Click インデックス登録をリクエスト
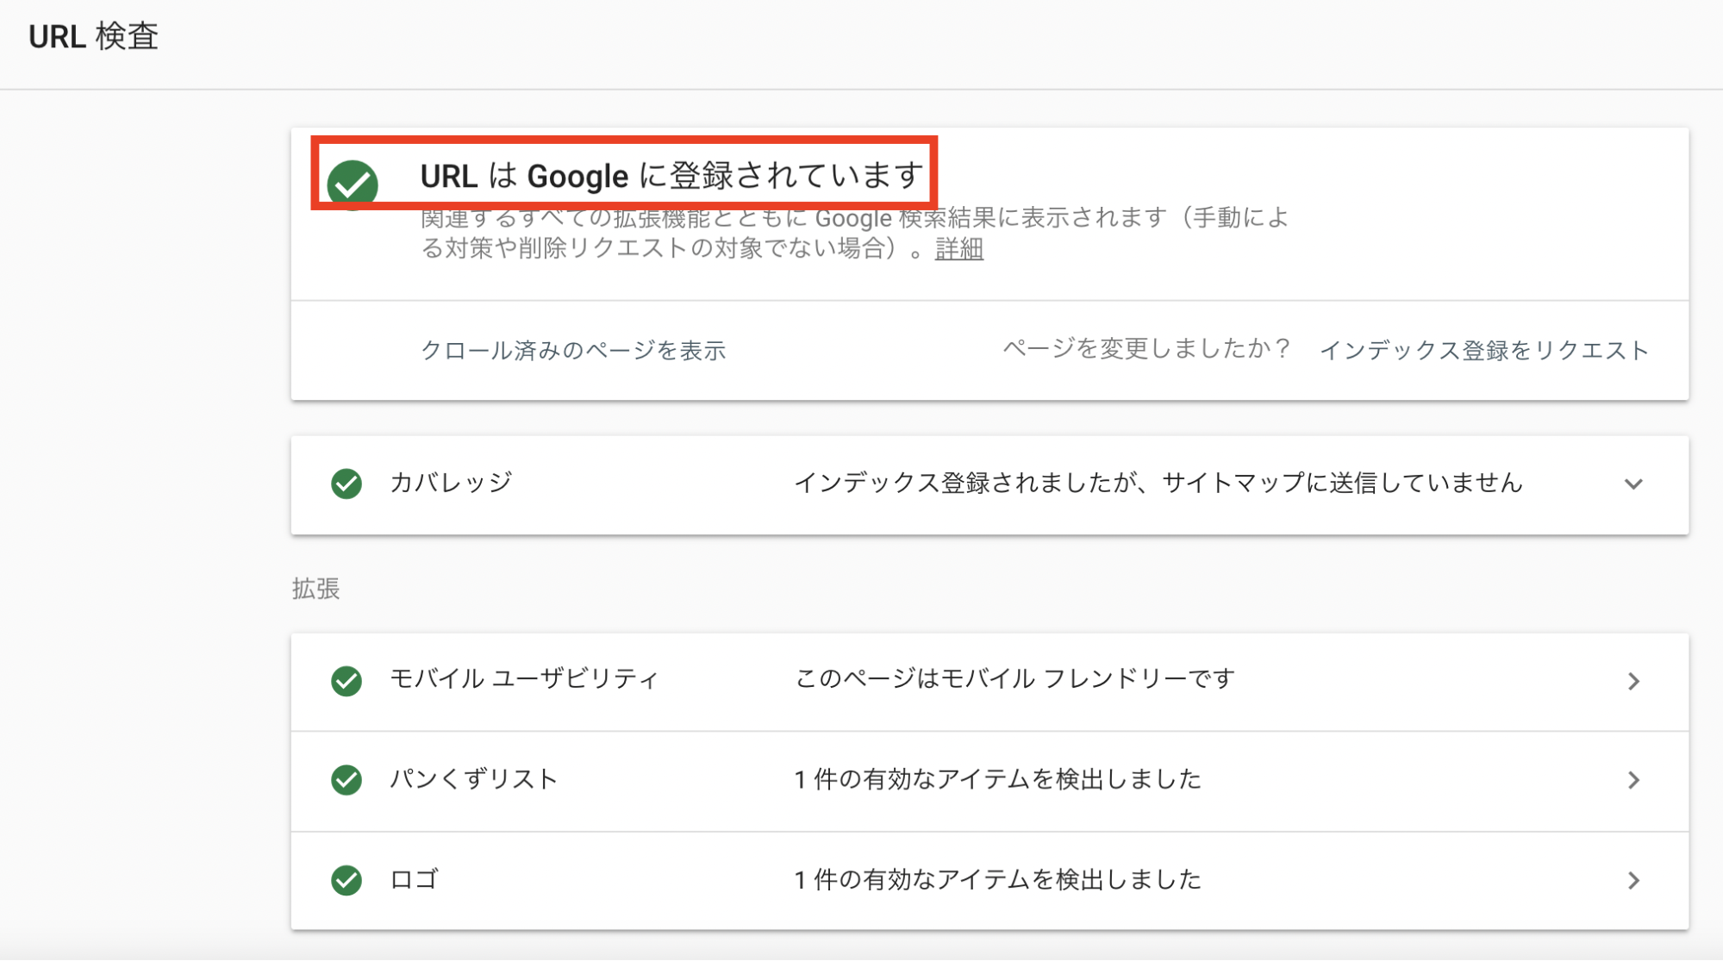 1484,350
